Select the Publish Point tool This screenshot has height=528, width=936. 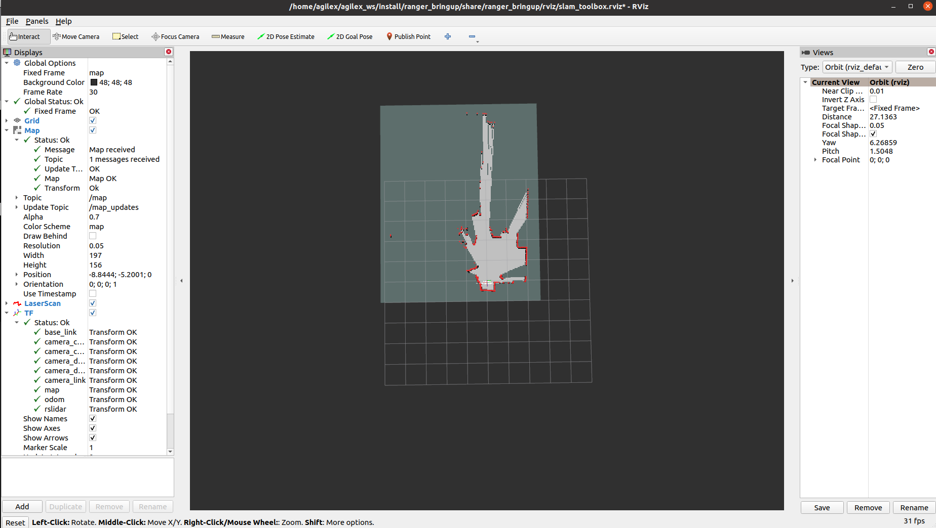pos(408,36)
